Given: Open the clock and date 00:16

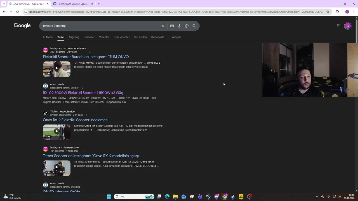Looking at the screenshot, I should click(349, 197).
